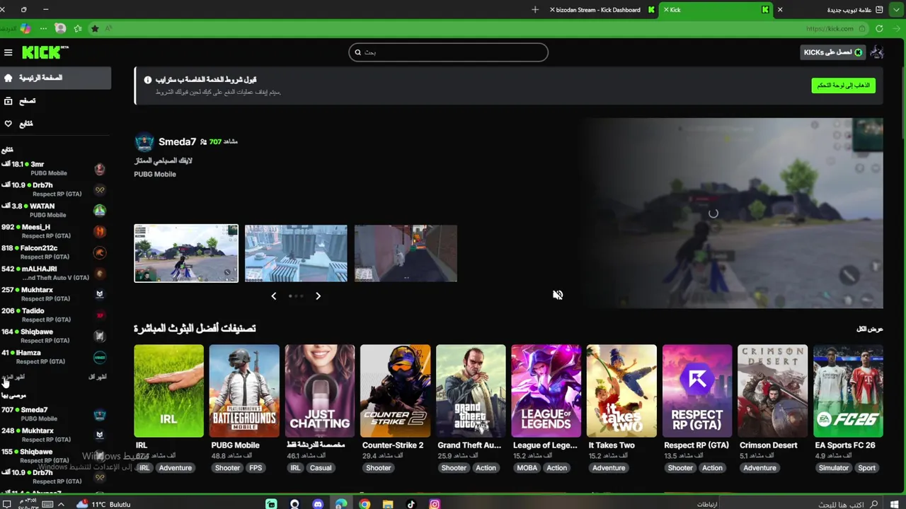Click the Windows Start button
Screen dimensions: 906x509
tap(895, 504)
